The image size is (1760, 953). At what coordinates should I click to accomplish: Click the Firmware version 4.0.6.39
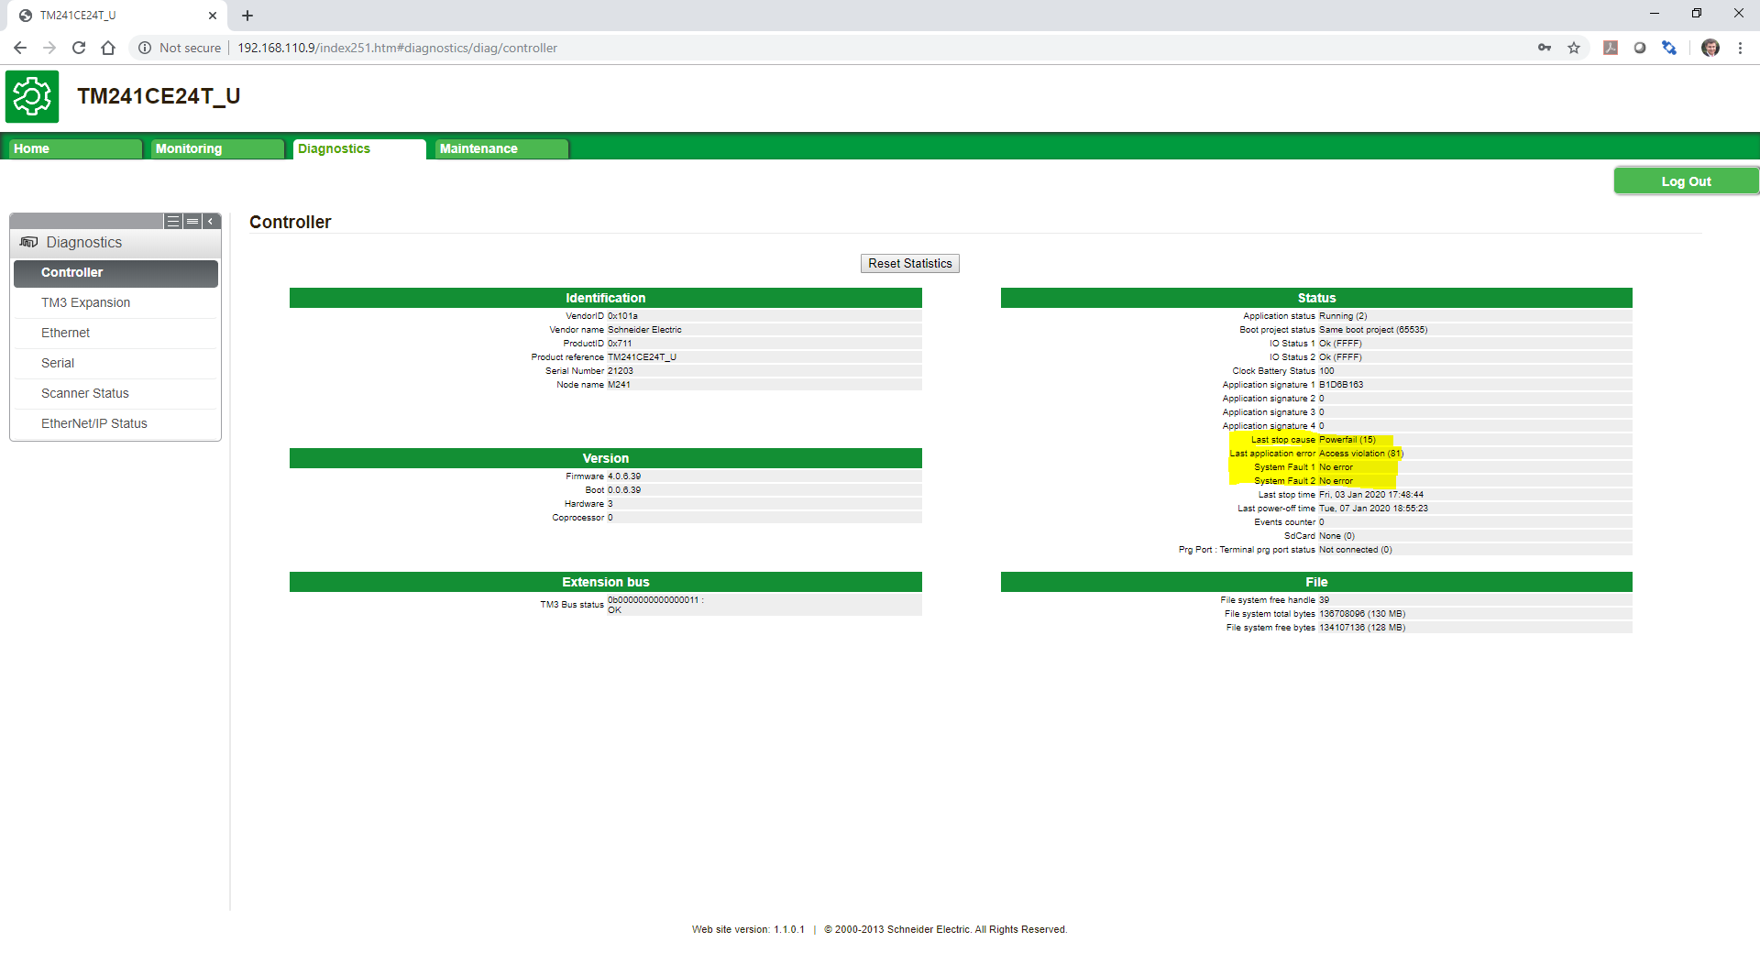624,476
